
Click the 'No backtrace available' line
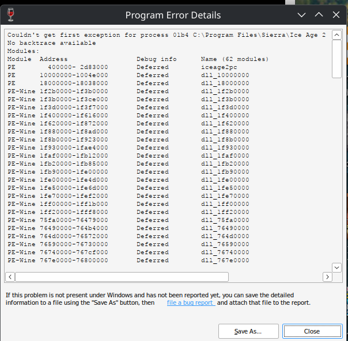pyautogui.click(x=52, y=43)
